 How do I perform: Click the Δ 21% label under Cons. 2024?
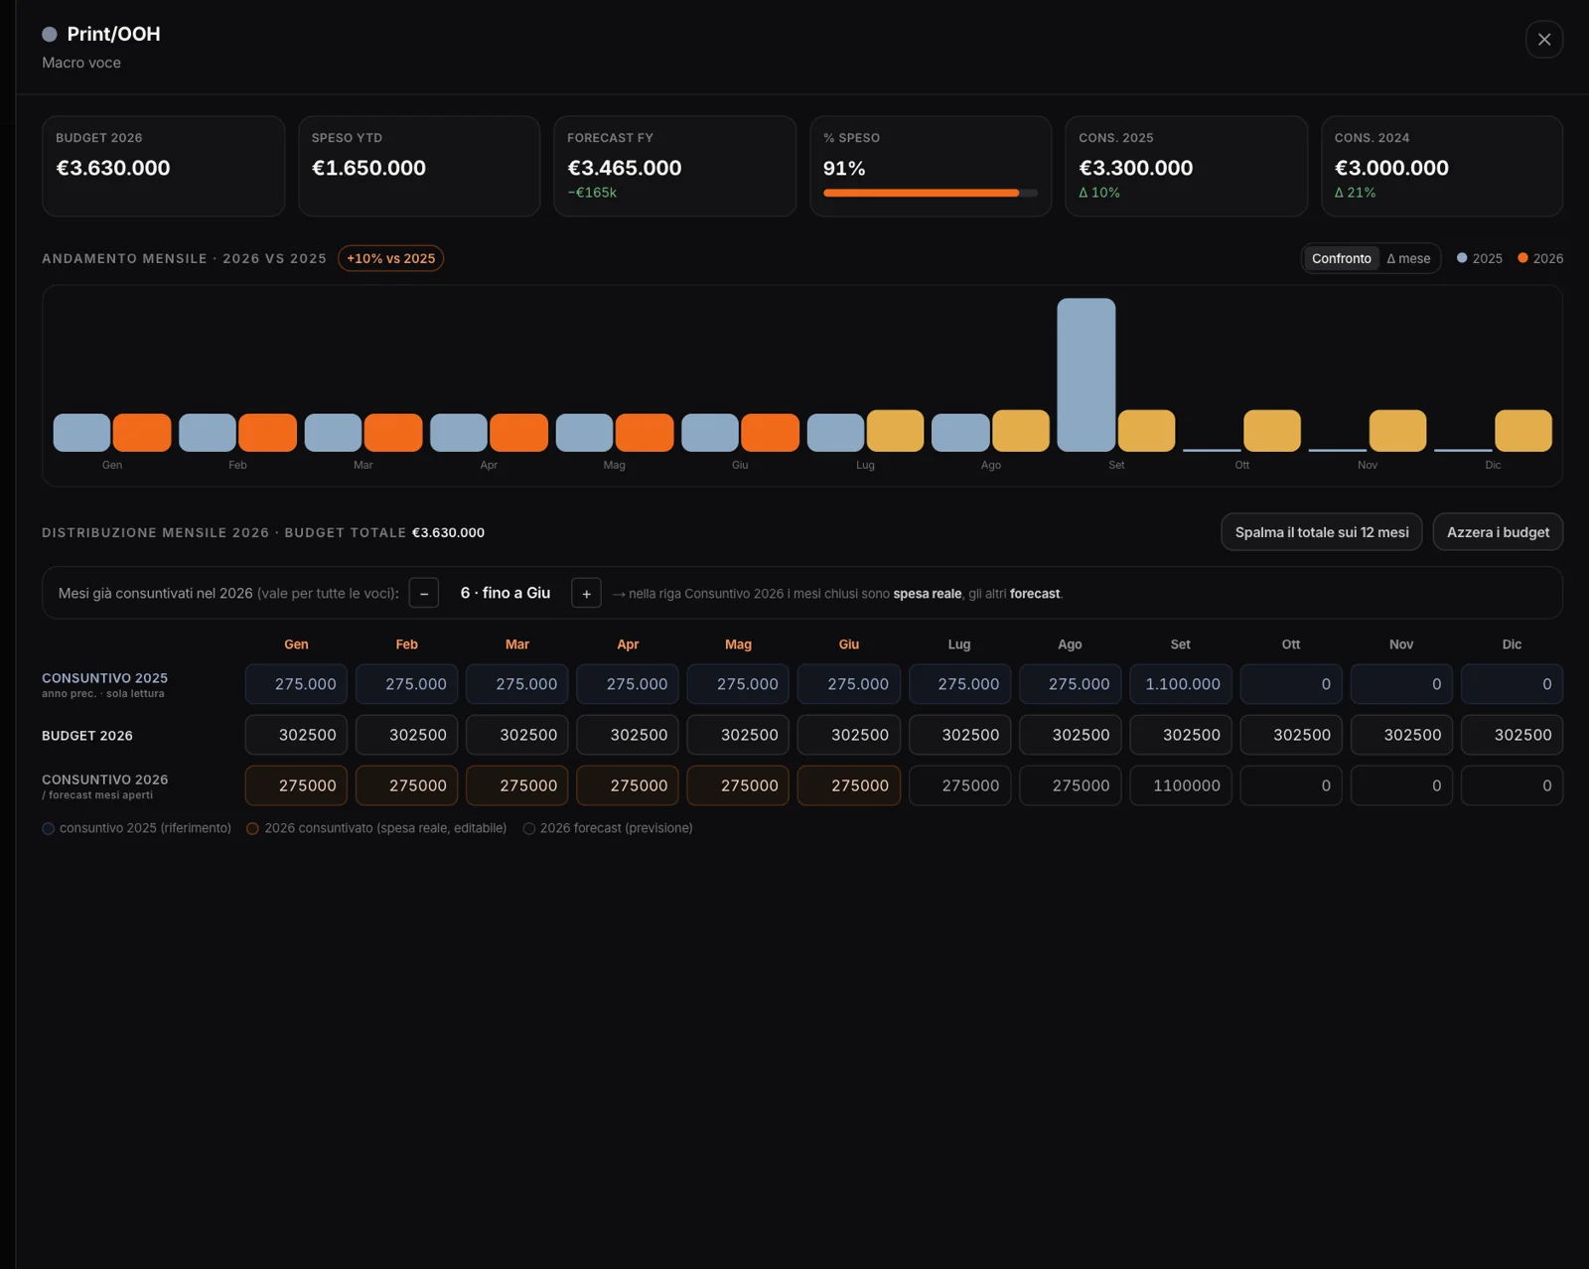tap(1355, 193)
